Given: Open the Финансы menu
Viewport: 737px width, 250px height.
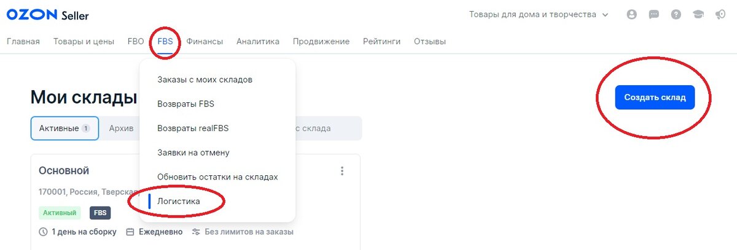Looking at the screenshot, I should (205, 42).
